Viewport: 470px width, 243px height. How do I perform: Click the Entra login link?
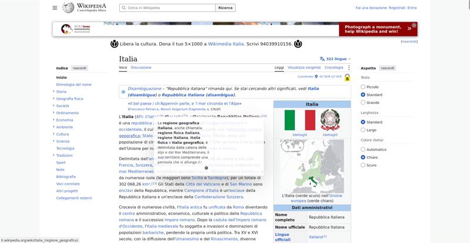(412, 8)
